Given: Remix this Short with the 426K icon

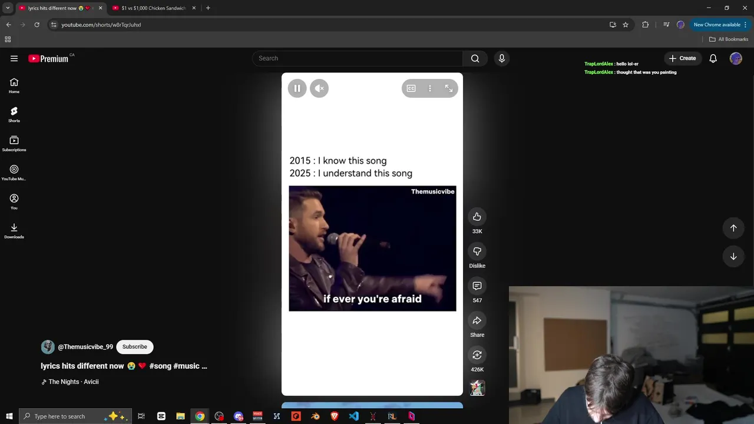Looking at the screenshot, I should [x=477, y=355].
